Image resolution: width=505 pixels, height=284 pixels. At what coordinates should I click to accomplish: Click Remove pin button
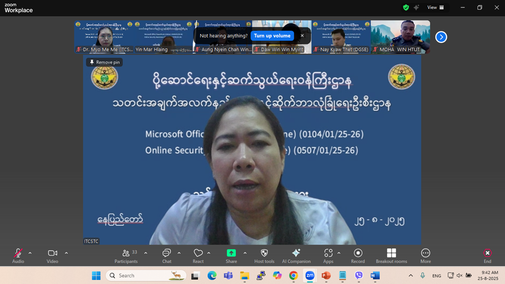point(105,62)
